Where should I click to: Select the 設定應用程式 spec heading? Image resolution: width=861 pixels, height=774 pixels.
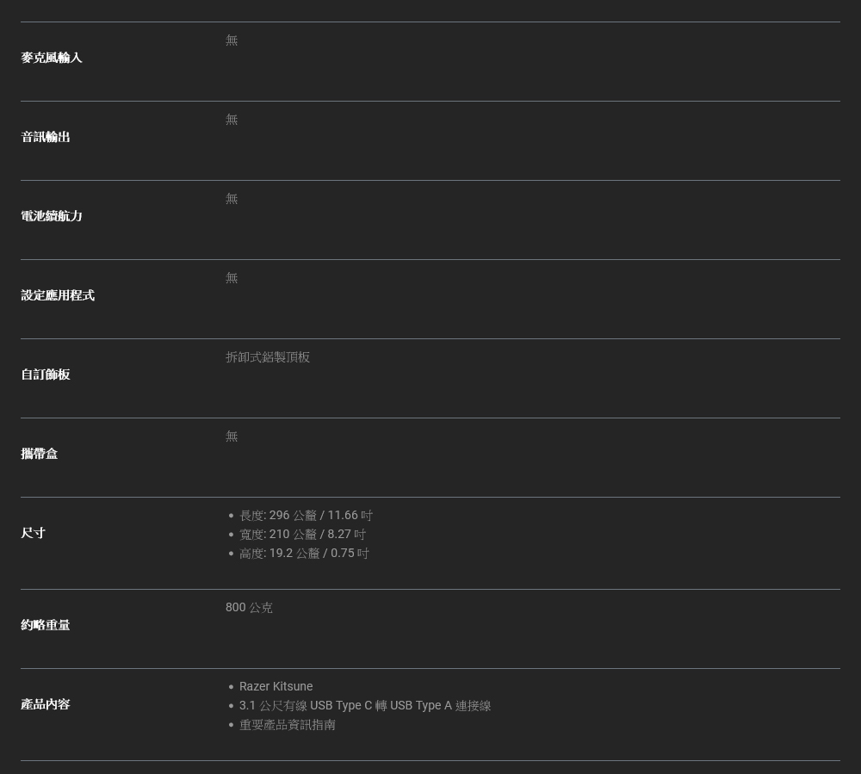pyautogui.click(x=58, y=295)
